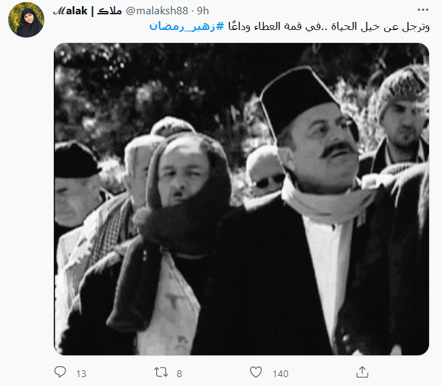View the 13 replies count

81,374
